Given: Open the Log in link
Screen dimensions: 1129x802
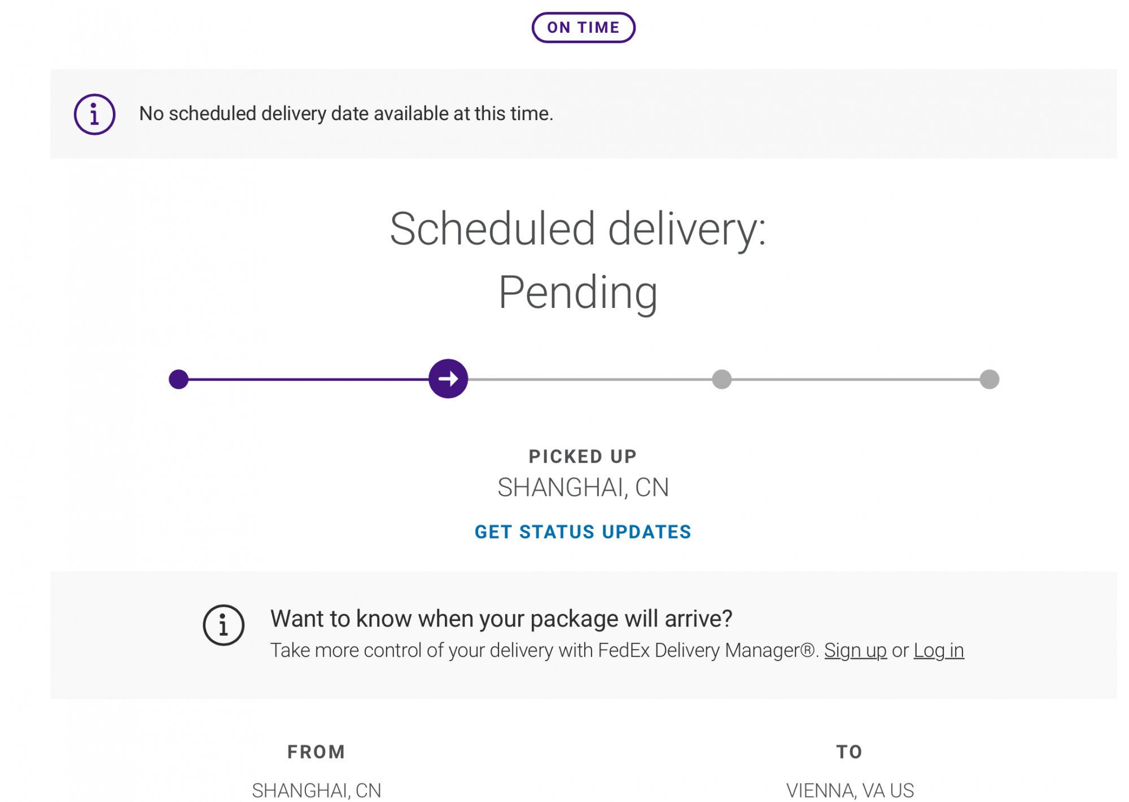Looking at the screenshot, I should click(x=939, y=650).
